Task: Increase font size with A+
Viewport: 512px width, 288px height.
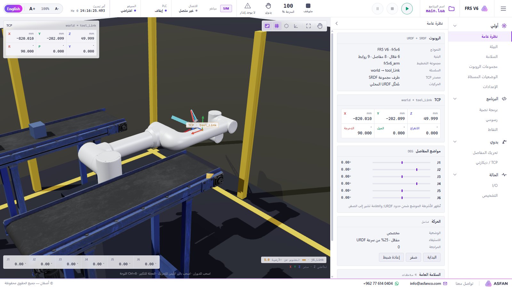Action: coord(32,9)
